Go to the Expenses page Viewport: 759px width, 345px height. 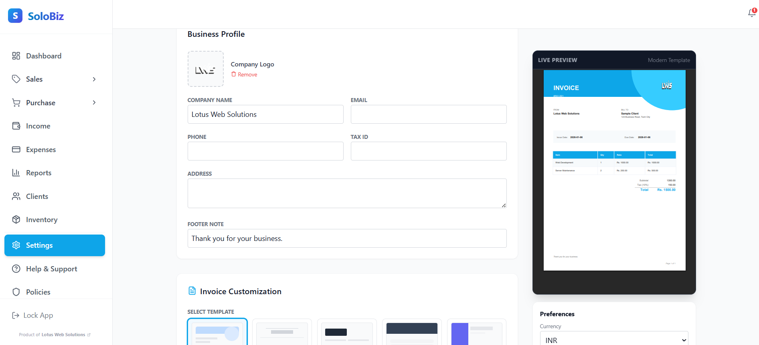pos(40,150)
